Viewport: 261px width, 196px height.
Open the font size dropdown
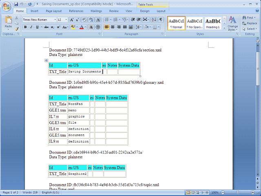66,20
